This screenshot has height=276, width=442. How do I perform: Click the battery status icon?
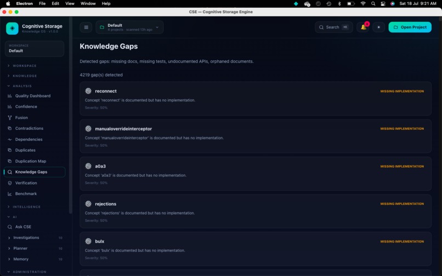click(350, 4)
